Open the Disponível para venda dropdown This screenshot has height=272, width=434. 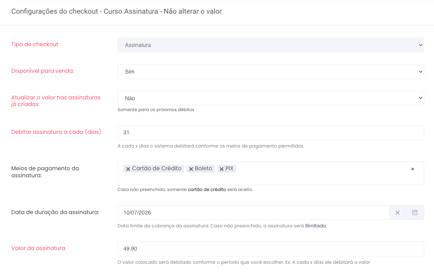pyautogui.click(x=270, y=72)
